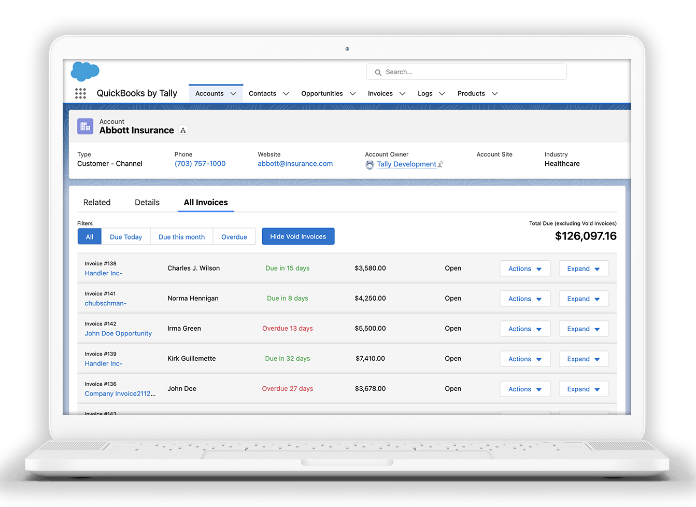The width and height of the screenshot is (696, 507).
Task: Select the Due Today filter
Action: [x=125, y=236]
